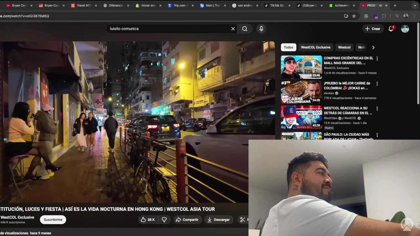The width and height of the screenshot is (420, 236).
Task: Open the media controls icon in toolbar
Action: [397, 16]
